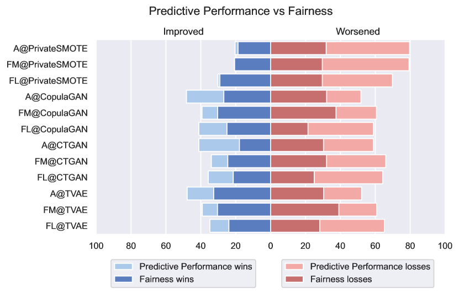Viewport: 459px width, 294px height.
Task: Click the light blue segment of the A@CTGAN bar
Action: tap(219, 145)
